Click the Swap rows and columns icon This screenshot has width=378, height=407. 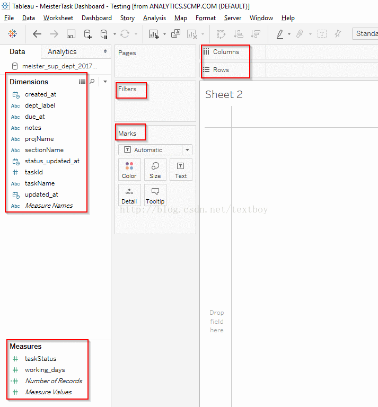coord(221,34)
